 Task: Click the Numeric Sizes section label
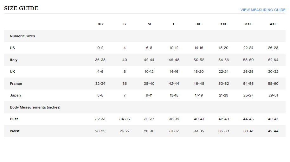click(23, 36)
